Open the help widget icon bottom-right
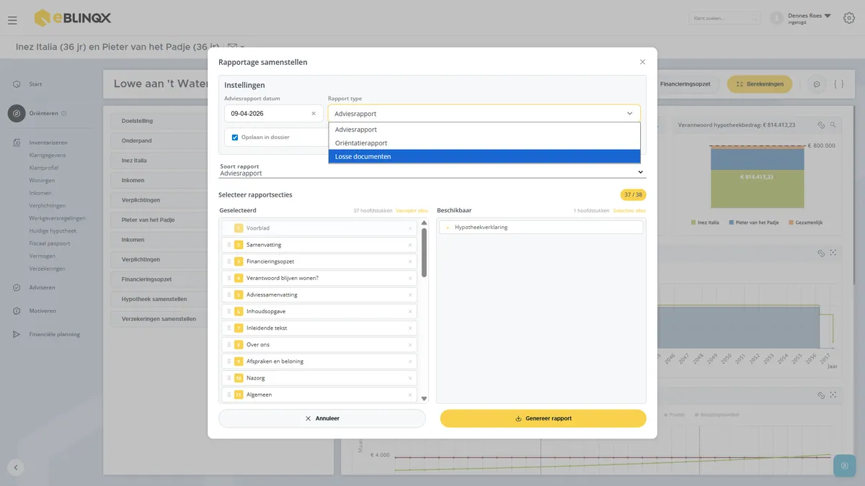This screenshot has height=486, width=865. point(845,466)
